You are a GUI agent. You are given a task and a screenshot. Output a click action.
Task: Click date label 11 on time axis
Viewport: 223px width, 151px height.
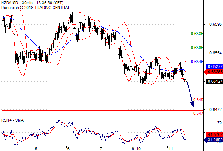pyautogui.click(x=171, y=149)
